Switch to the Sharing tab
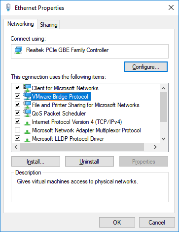 click(x=49, y=25)
